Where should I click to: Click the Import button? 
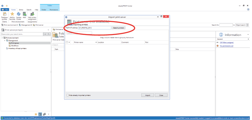coord(148,95)
